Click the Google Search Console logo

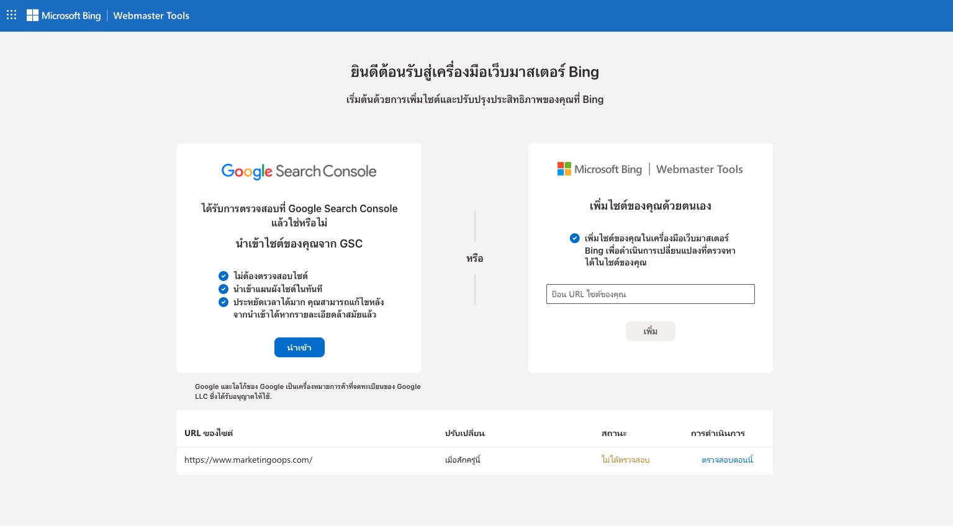point(299,171)
